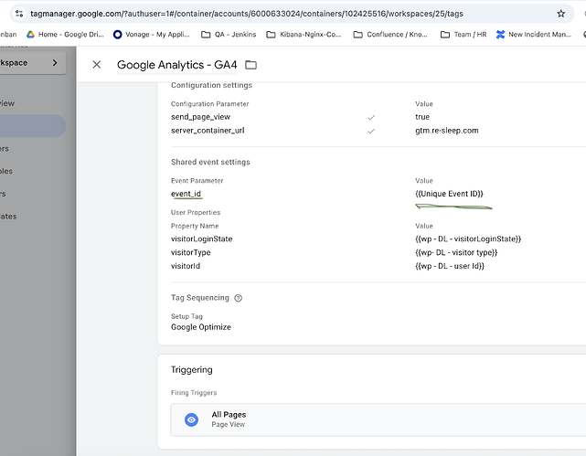The height and width of the screenshot is (456, 586).
Task: Click the Shared event settings heading
Action: [210, 162]
